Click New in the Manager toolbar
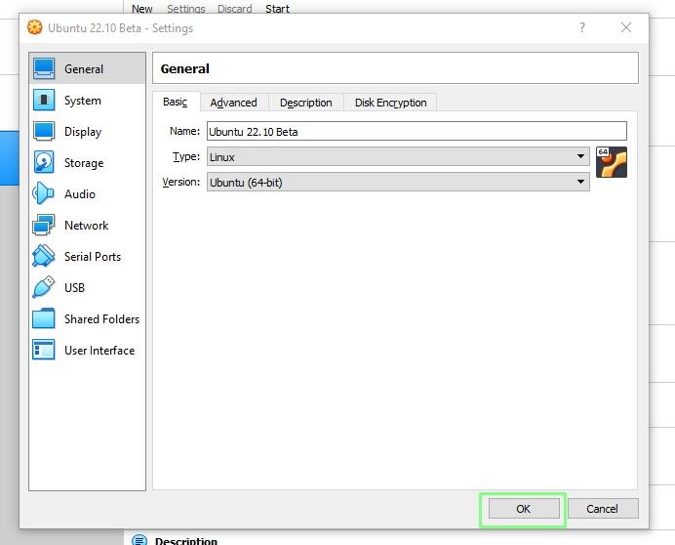675x545 pixels. point(142,8)
